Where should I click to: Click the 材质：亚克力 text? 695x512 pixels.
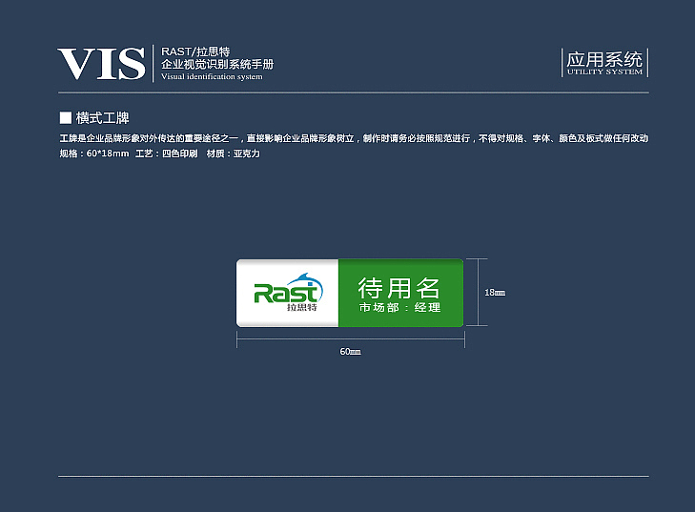tap(234, 154)
